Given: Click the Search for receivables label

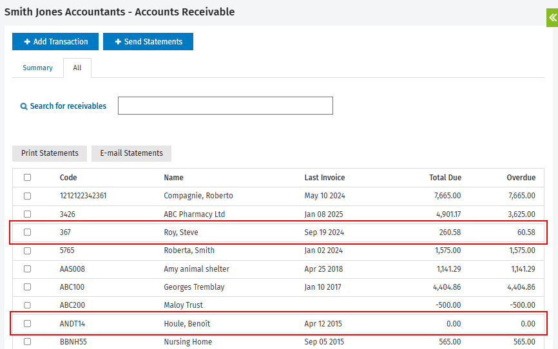Looking at the screenshot, I should click(68, 106).
